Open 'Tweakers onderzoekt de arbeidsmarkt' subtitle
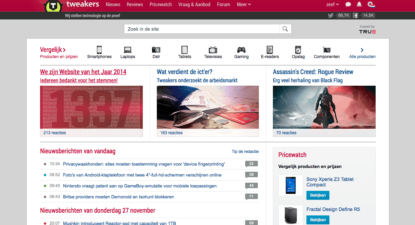The width and height of the screenshot is (415, 225). [x=197, y=81]
